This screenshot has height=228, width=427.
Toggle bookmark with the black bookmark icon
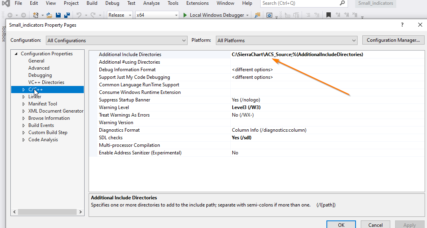tap(329, 15)
